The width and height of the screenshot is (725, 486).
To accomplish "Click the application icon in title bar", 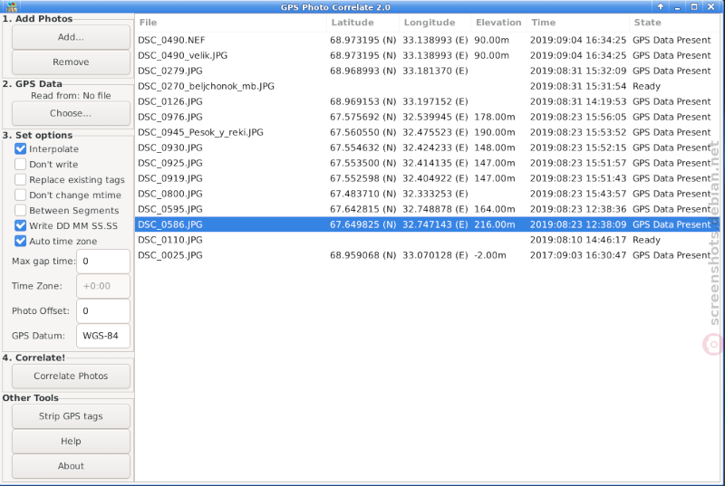I will [x=12, y=7].
